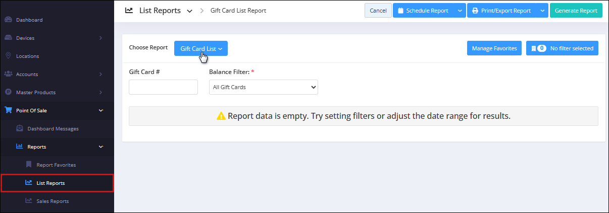The image size is (609, 213).
Task: Cancel the current report
Action: coord(378,11)
